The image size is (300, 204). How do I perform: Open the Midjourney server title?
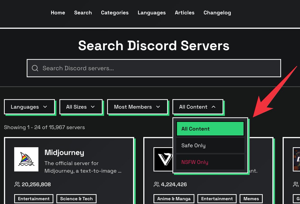click(x=64, y=152)
